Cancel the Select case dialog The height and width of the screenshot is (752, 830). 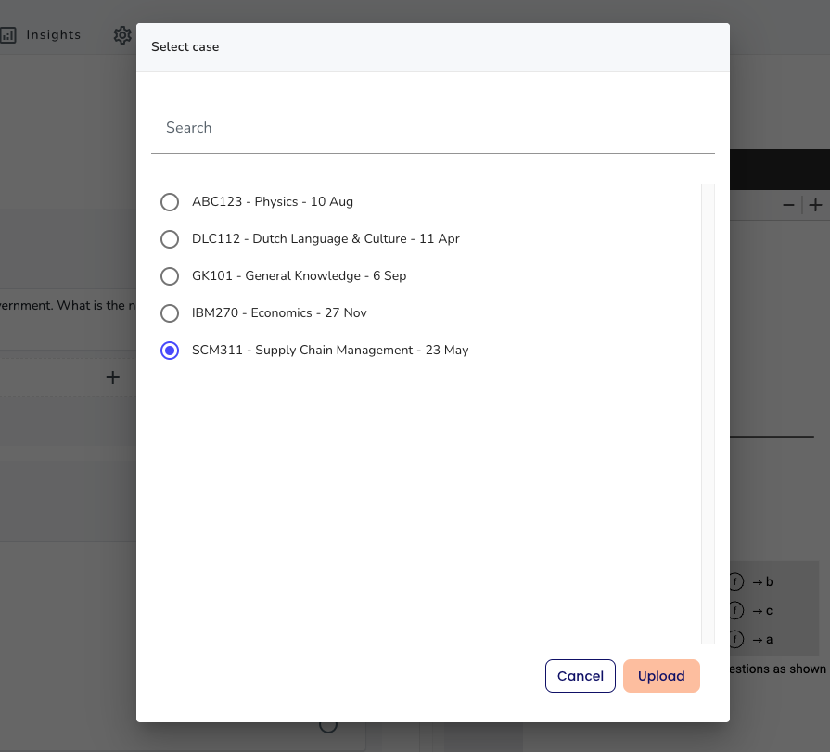click(x=581, y=676)
